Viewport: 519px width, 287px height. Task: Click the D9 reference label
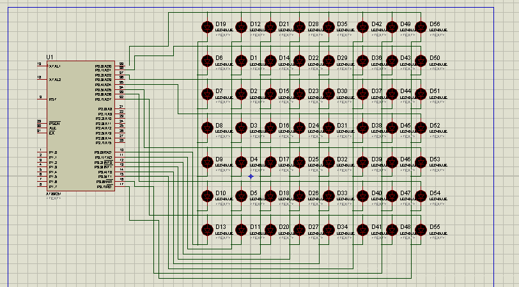[219, 159]
